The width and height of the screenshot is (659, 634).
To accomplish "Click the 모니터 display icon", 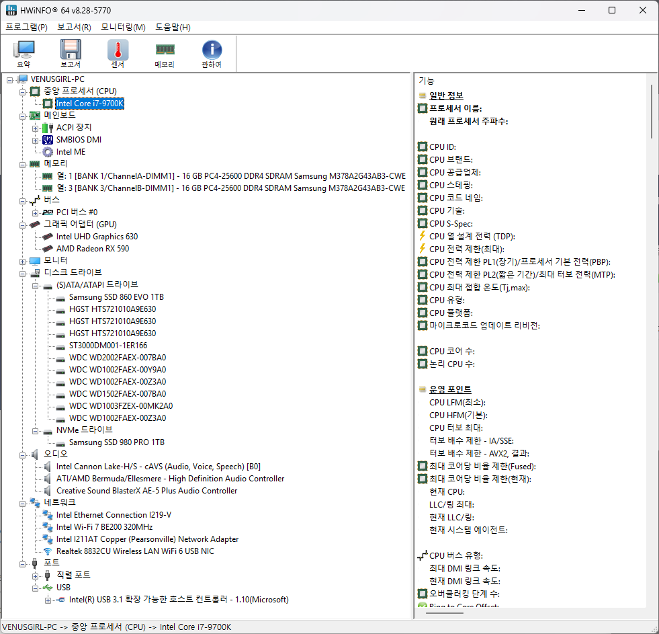I will pos(36,261).
